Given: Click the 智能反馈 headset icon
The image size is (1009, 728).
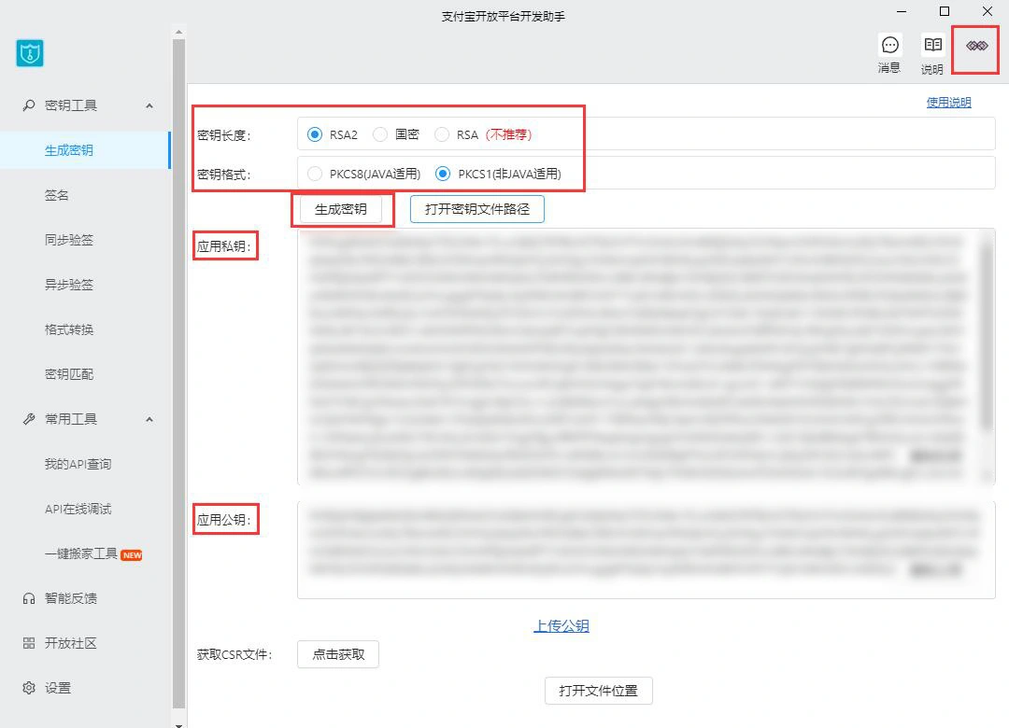Looking at the screenshot, I should tap(29, 598).
